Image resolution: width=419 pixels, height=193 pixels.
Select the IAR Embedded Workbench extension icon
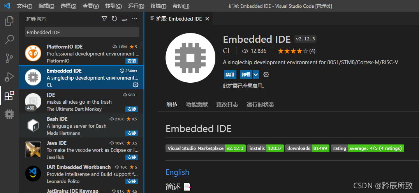33,174
